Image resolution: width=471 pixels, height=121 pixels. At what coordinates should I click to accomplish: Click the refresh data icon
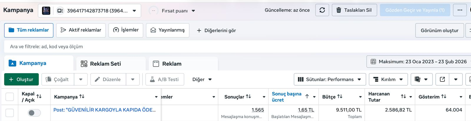322,10
